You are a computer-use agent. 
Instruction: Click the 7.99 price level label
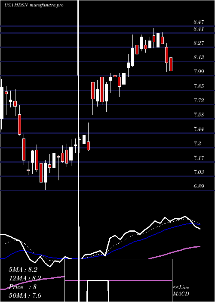point(199,72)
